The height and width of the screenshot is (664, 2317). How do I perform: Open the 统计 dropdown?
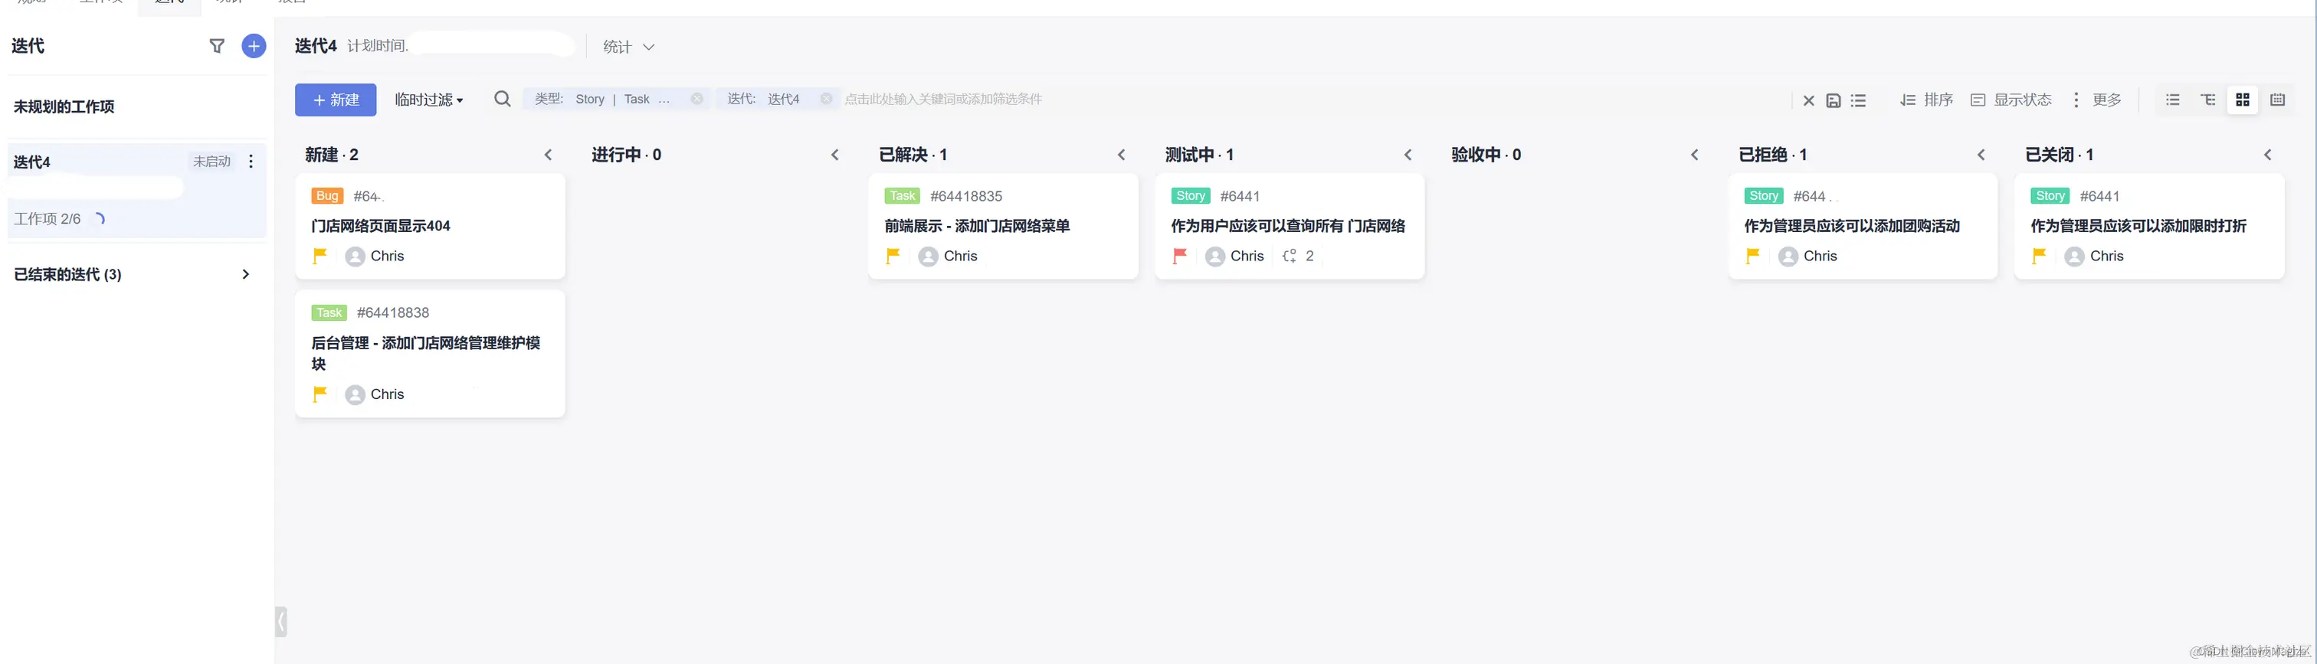click(628, 47)
